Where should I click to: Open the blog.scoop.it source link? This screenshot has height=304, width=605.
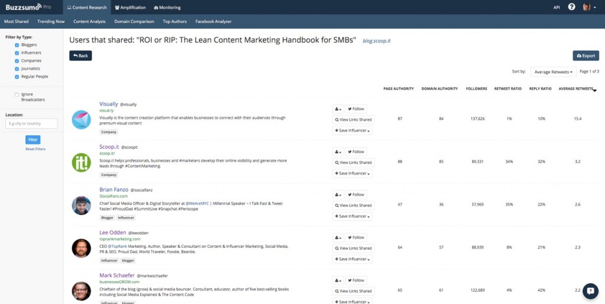(x=376, y=41)
